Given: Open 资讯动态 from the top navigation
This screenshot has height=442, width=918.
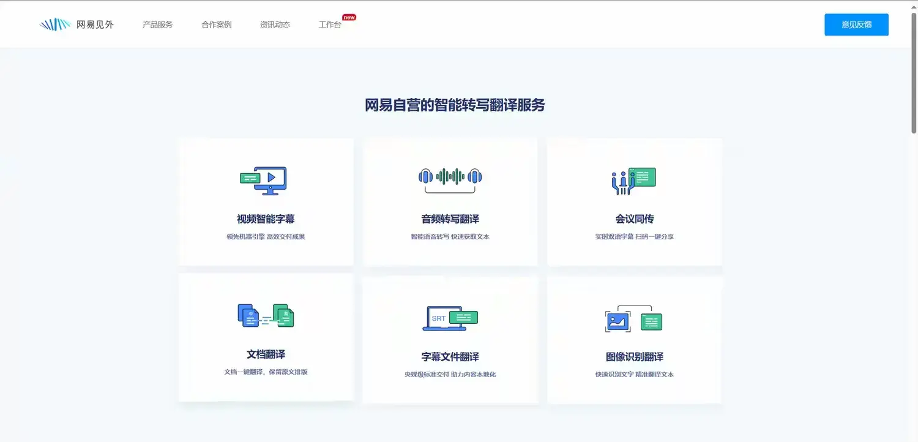Looking at the screenshot, I should coord(275,24).
